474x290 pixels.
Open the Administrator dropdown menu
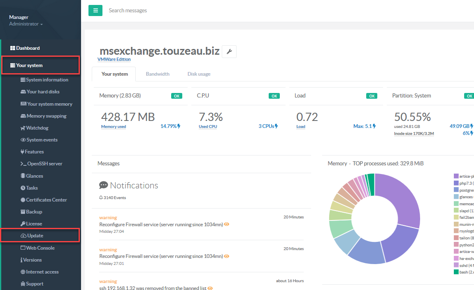(x=26, y=24)
